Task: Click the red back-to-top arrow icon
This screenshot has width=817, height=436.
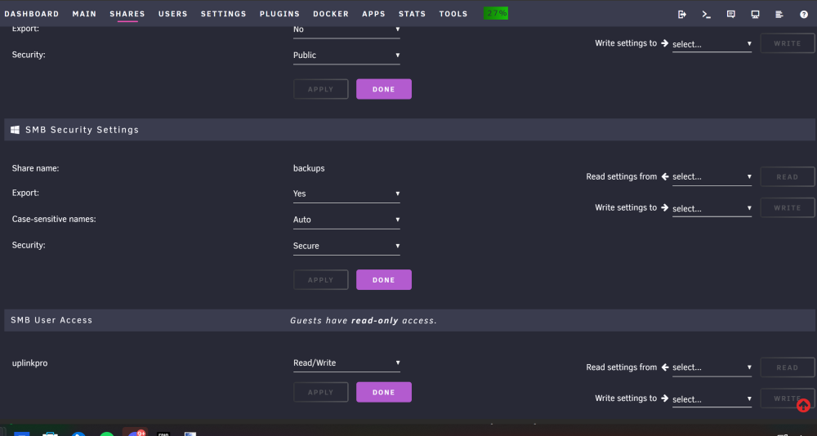Action: point(803,405)
